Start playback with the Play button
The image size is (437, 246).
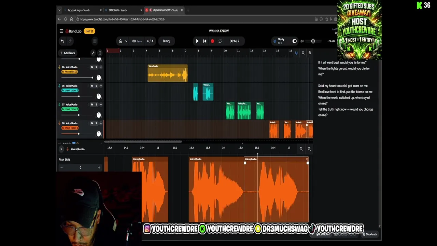pyautogui.click(x=197, y=41)
